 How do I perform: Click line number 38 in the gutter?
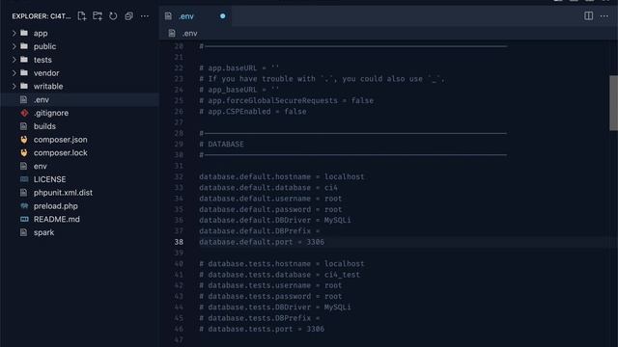tap(179, 242)
